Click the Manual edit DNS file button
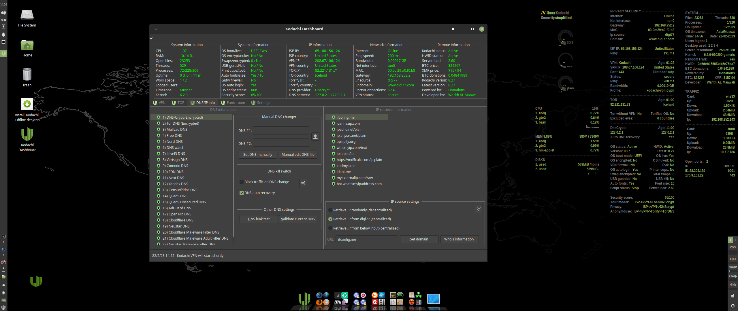The width and height of the screenshot is (738, 311). 298,155
